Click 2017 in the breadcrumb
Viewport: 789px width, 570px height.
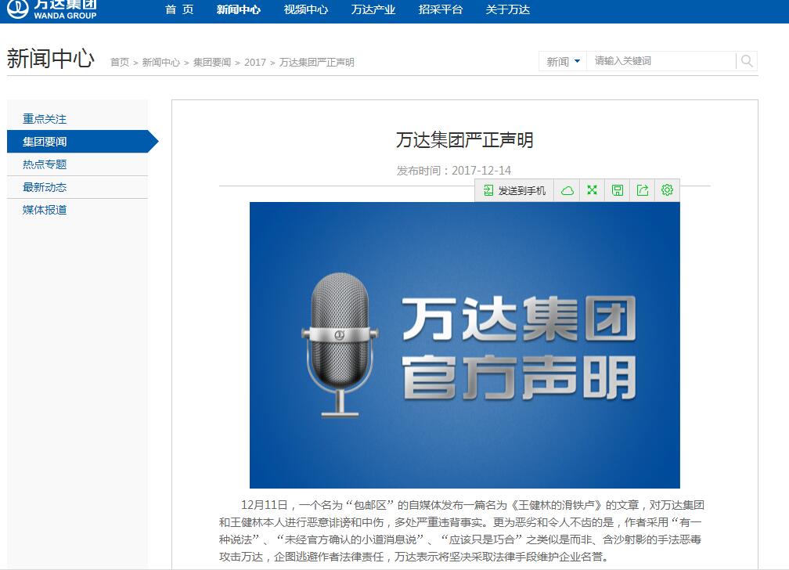(255, 63)
